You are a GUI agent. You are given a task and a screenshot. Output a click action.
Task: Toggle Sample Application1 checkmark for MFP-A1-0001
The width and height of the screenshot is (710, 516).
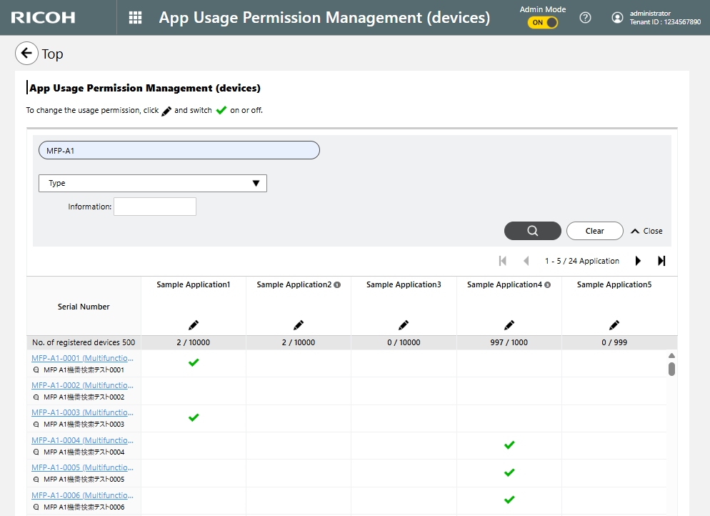pyautogui.click(x=194, y=363)
